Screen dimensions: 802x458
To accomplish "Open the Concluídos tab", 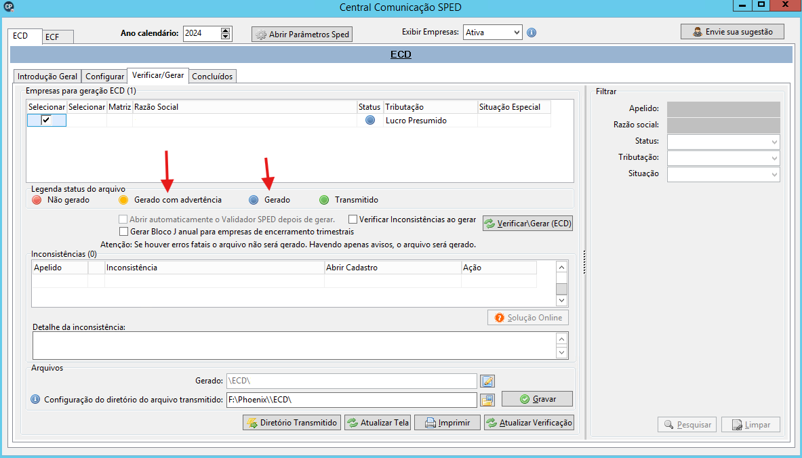I will pyautogui.click(x=212, y=76).
